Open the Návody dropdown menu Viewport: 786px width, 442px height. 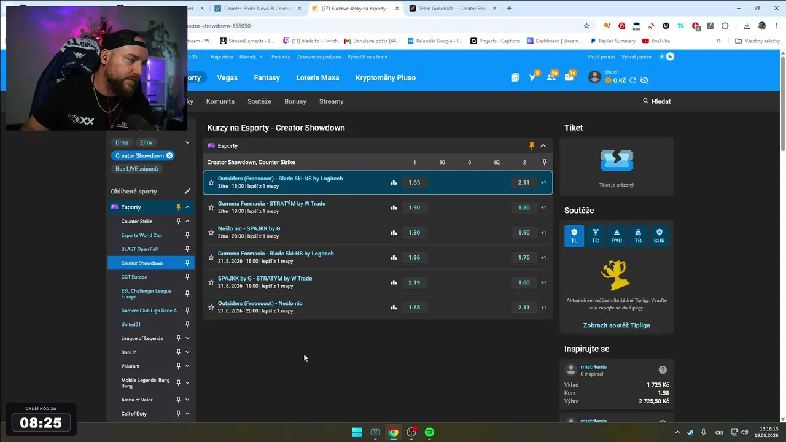click(x=251, y=56)
